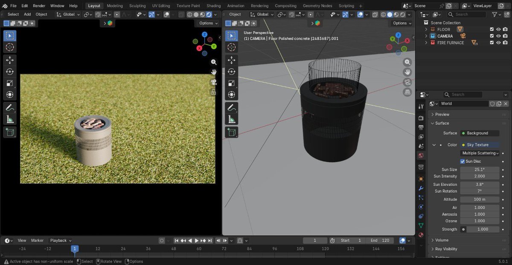Open the Render properties tab
The height and width of the screenshot is (265, 512).
421,118
